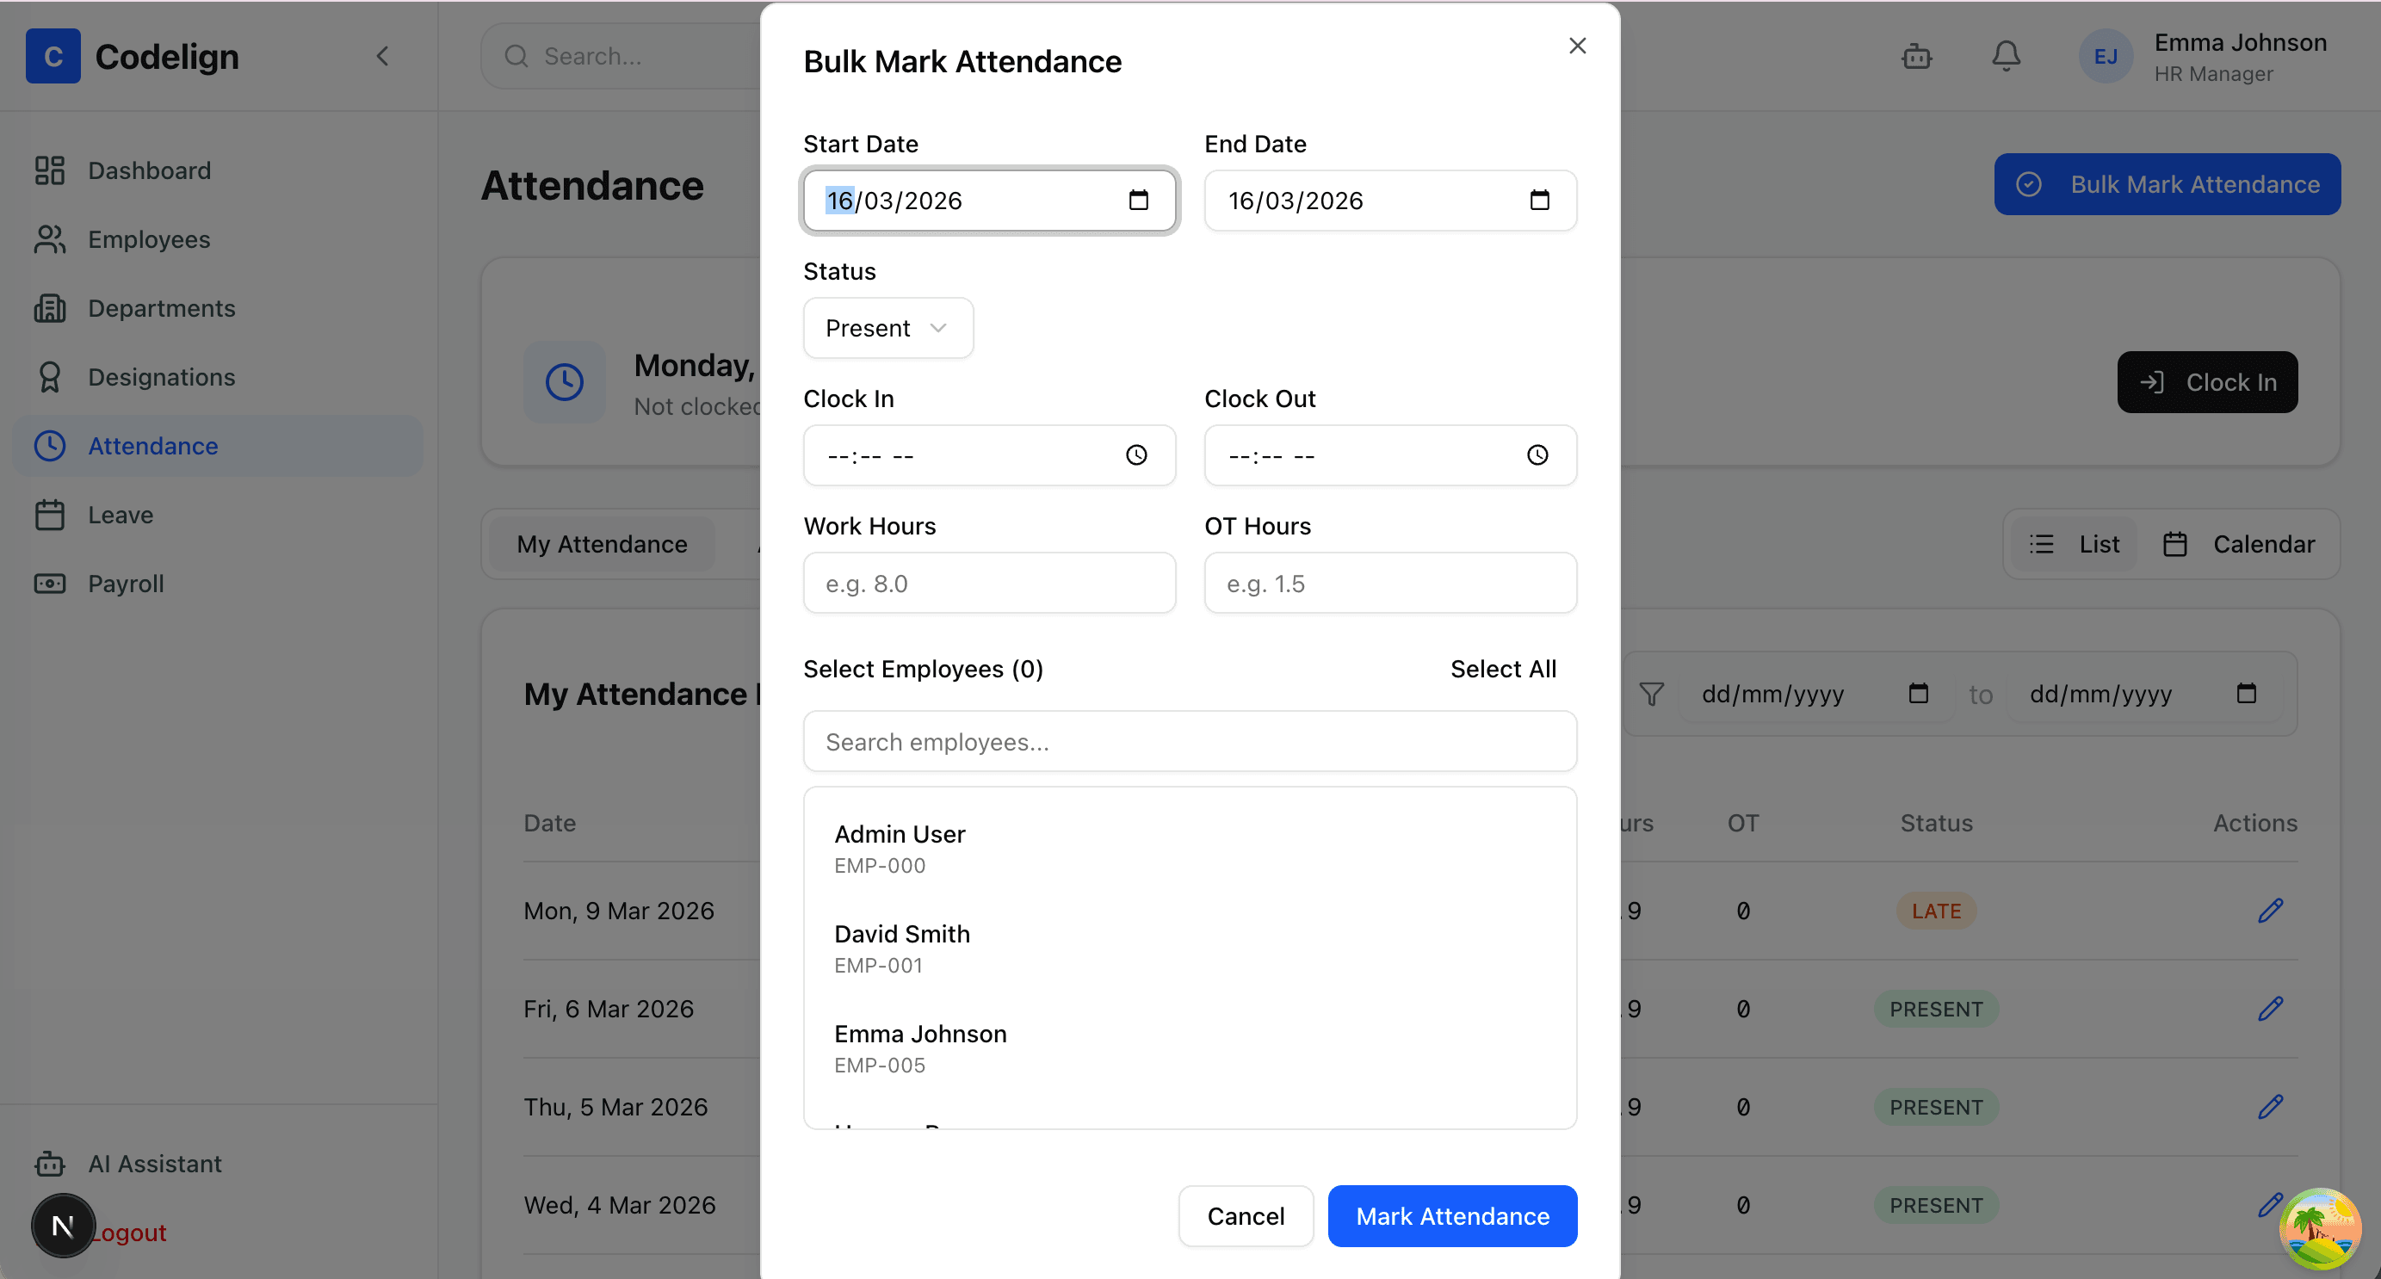Click the Search employees input field
2381x1279 pixels.
tap(1189, 741)
